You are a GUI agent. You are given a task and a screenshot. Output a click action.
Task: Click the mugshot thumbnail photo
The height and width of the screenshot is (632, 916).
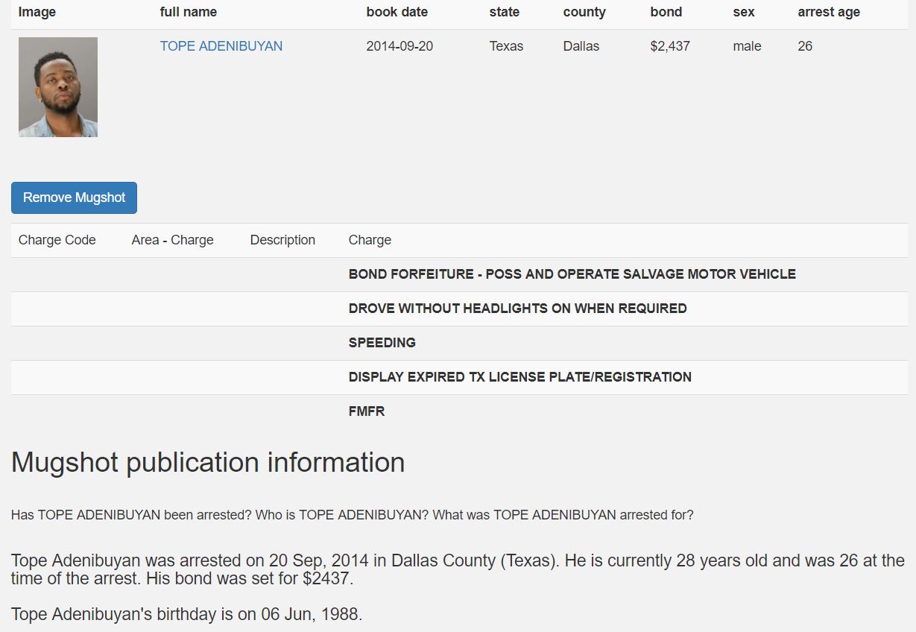click(x=58, y=87)
